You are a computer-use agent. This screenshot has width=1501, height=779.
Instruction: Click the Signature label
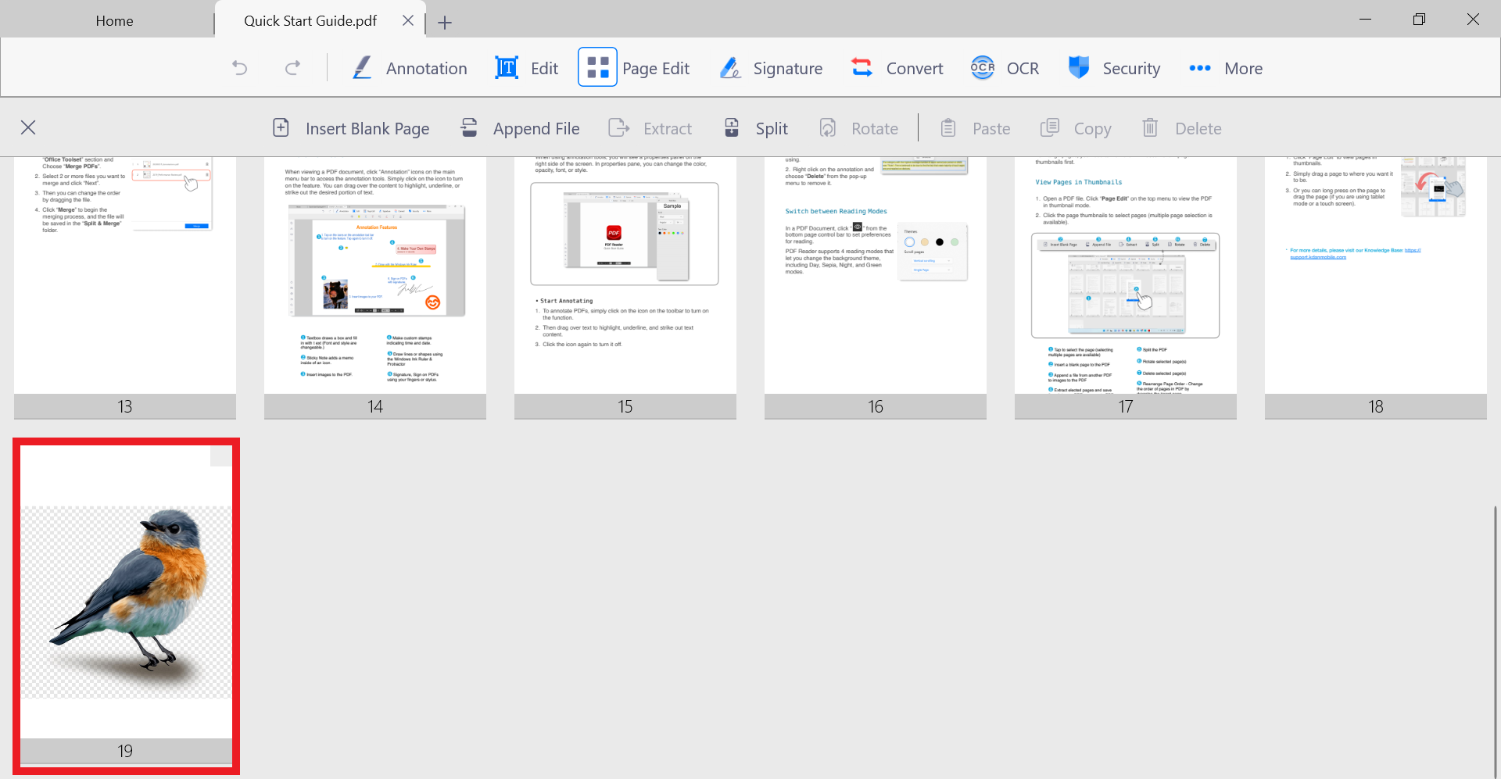(x=788, y=69)
